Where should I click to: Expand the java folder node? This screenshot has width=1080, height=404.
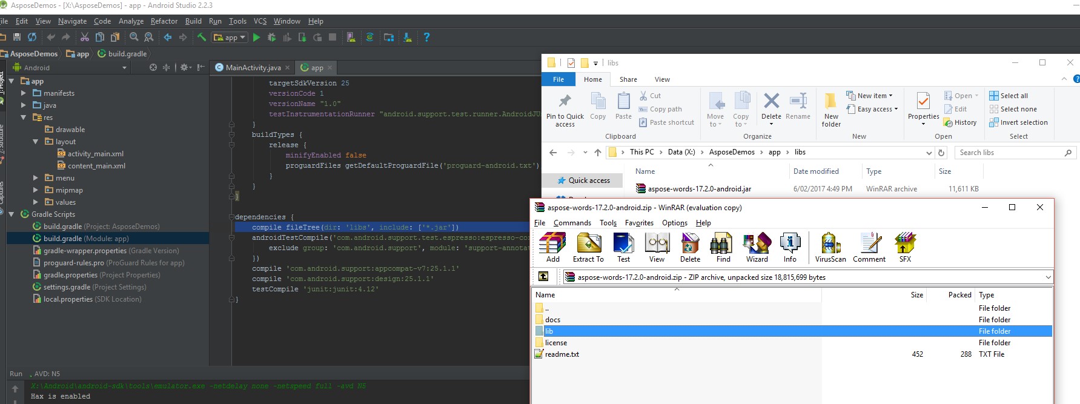pos(24,105)
